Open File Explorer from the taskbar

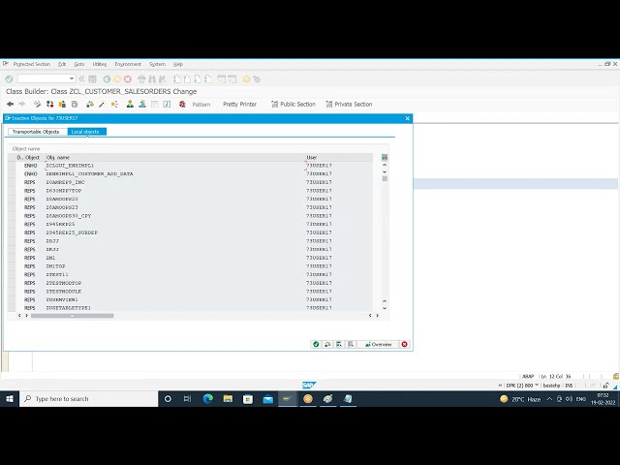point(229,399)
